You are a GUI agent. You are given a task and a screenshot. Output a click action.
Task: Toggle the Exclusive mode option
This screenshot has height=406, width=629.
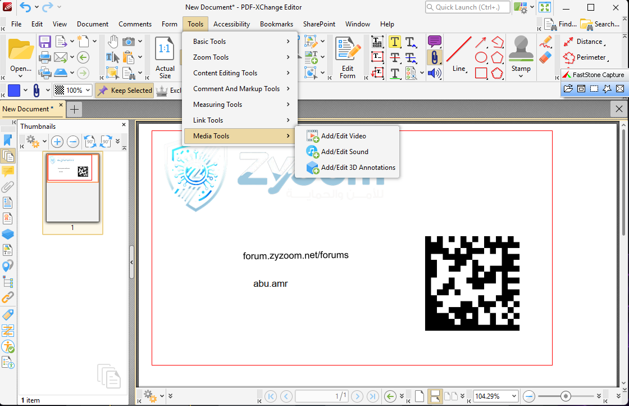pos(168,91)
